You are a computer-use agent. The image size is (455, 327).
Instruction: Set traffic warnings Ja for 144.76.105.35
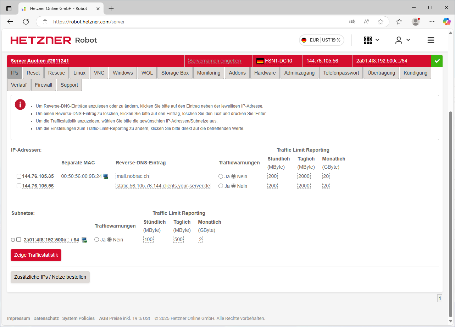pyautogui.click(x=221, y=176)
